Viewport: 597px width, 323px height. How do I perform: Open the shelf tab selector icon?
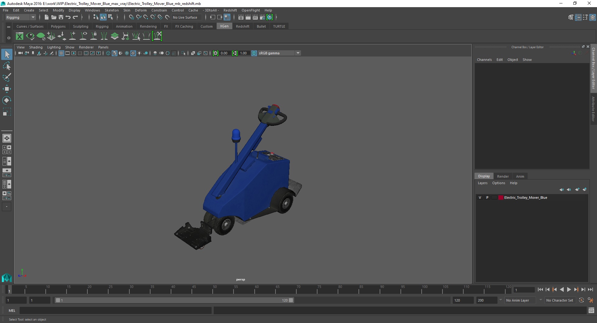pos(9,27)
